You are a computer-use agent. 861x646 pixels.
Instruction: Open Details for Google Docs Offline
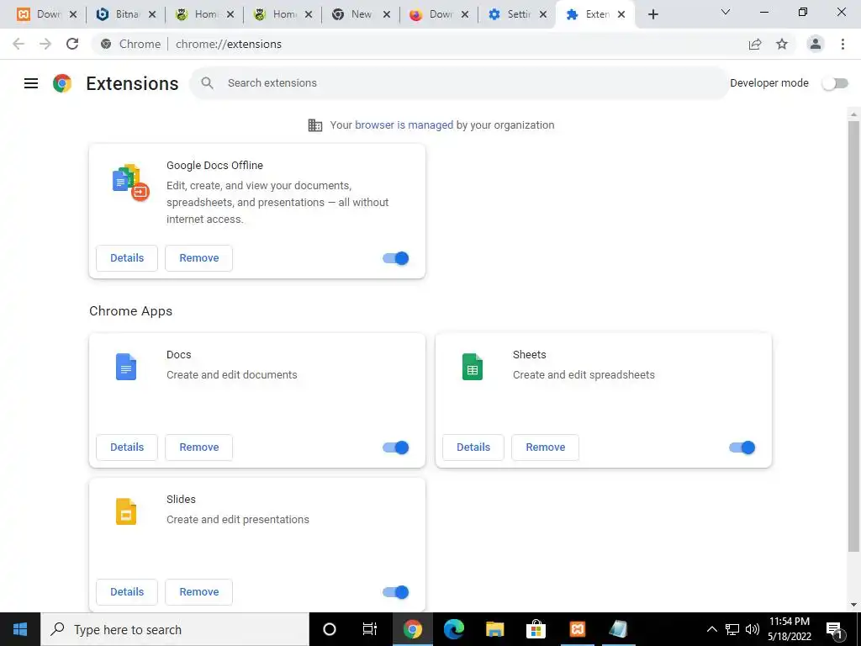[x=127, y=258]
